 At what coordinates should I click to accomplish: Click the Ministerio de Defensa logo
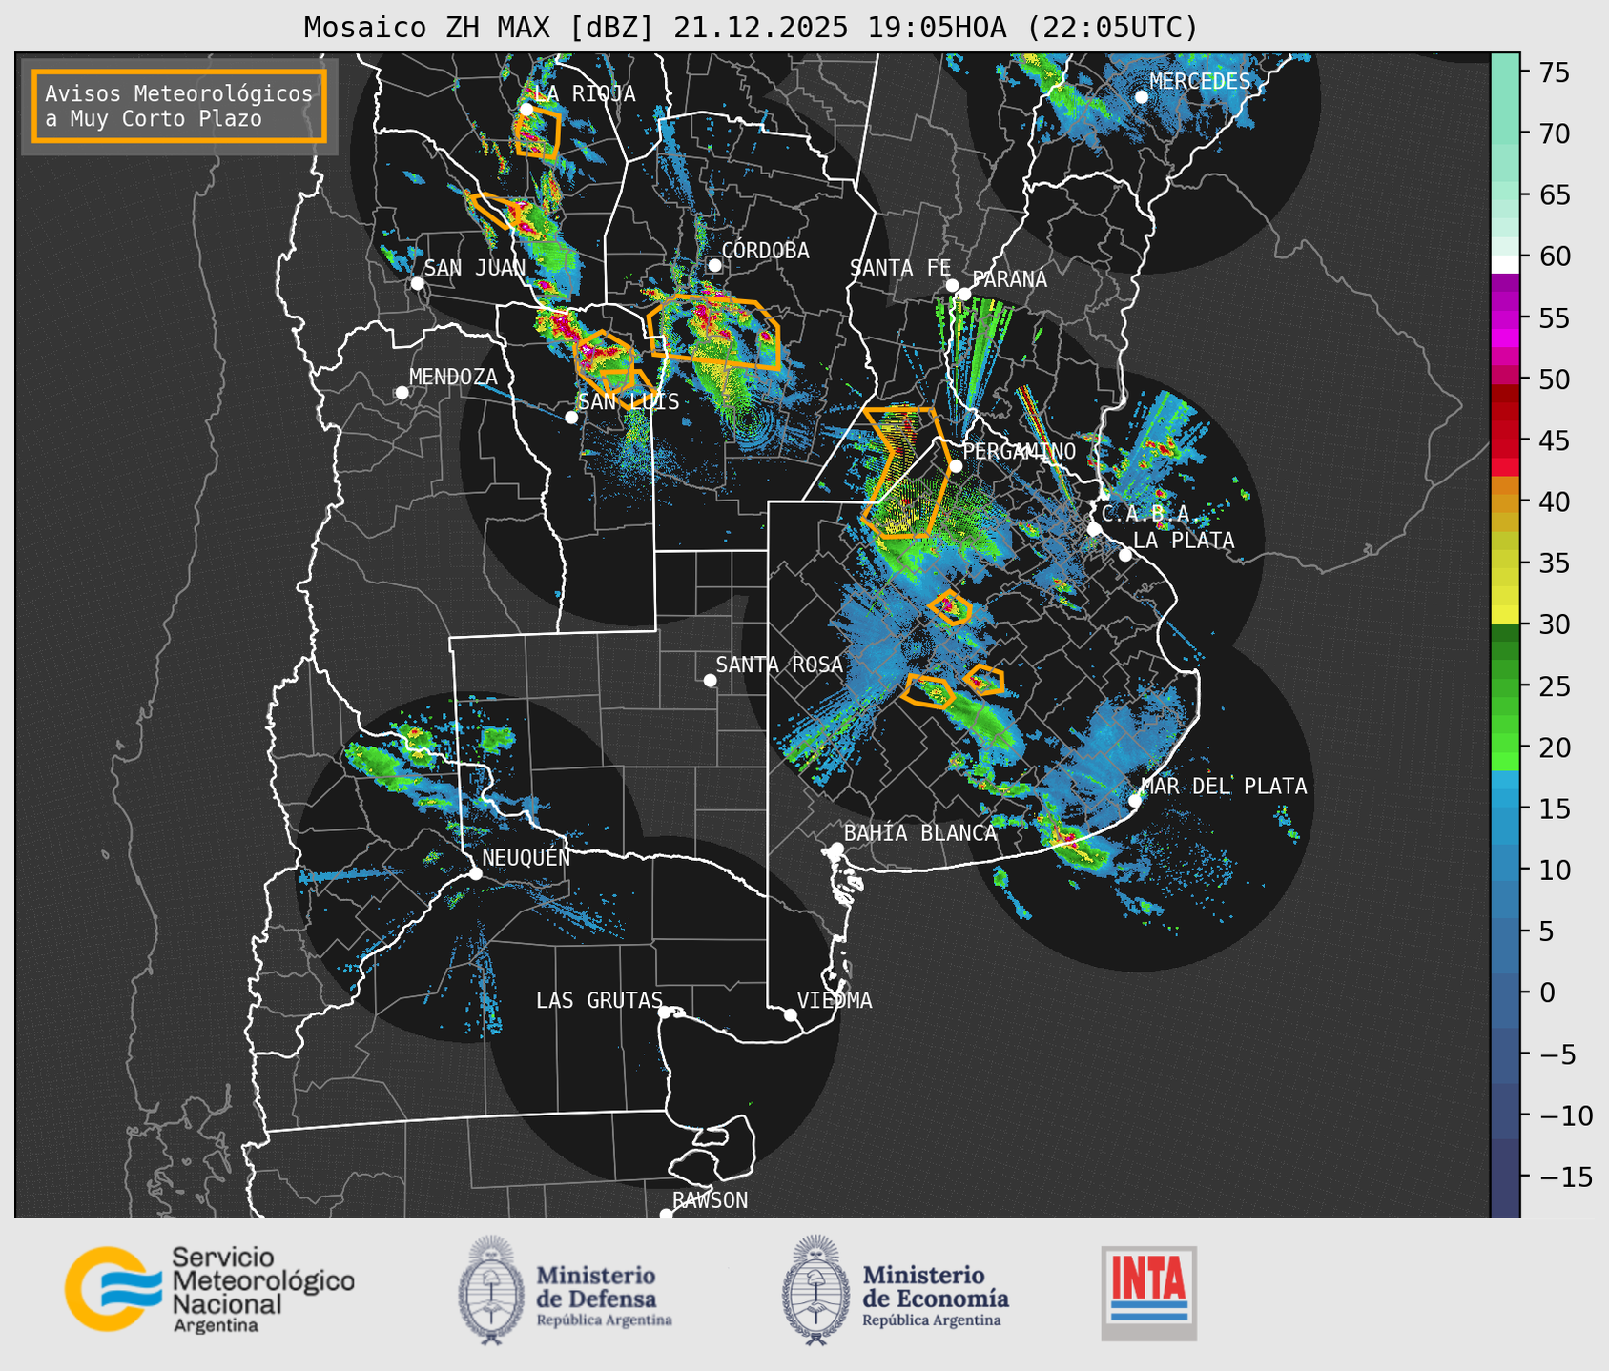tap(566, 1290)
